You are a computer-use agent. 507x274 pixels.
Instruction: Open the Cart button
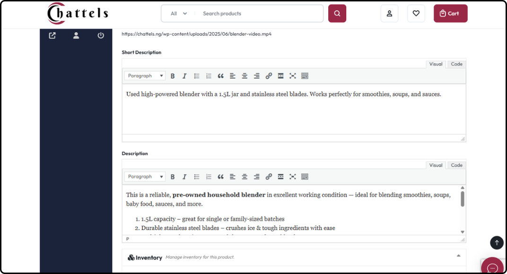450,14
